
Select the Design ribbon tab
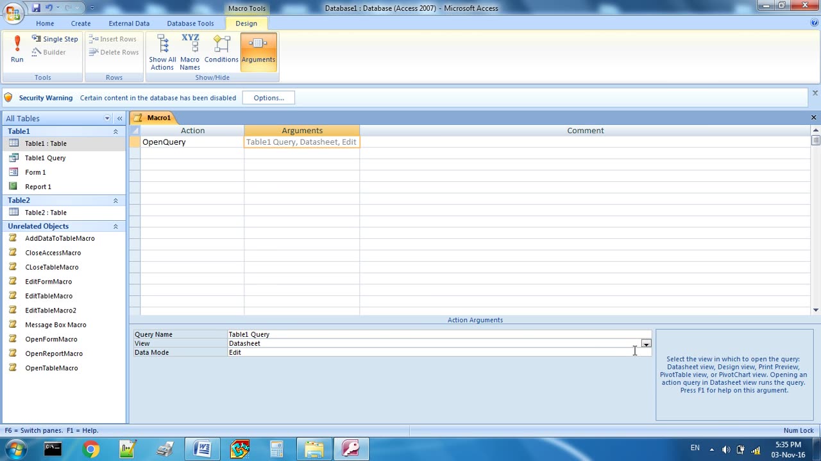click(246, 23)
